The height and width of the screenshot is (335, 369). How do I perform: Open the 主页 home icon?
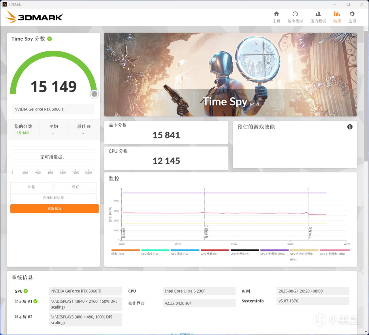coord(276,14)
